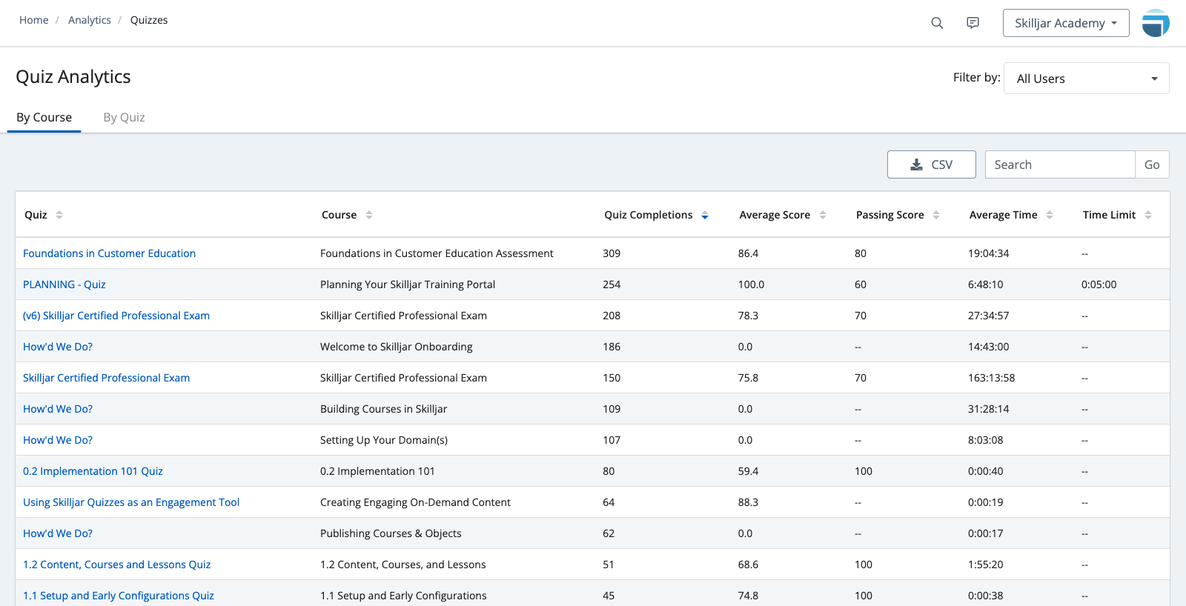
Task: Click the Average Score column header text
Action: tap(775, 215)
